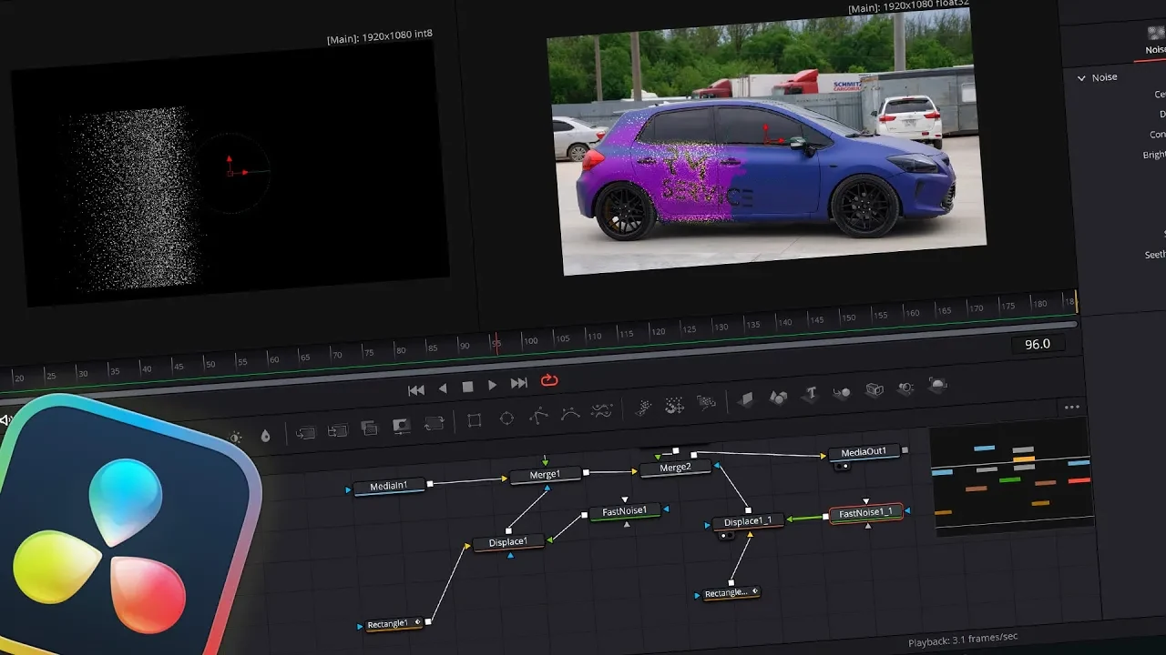Click the "[Main]: 1920x1080 int8" viewer label
1166x655 pixels.
click(380, 37)
